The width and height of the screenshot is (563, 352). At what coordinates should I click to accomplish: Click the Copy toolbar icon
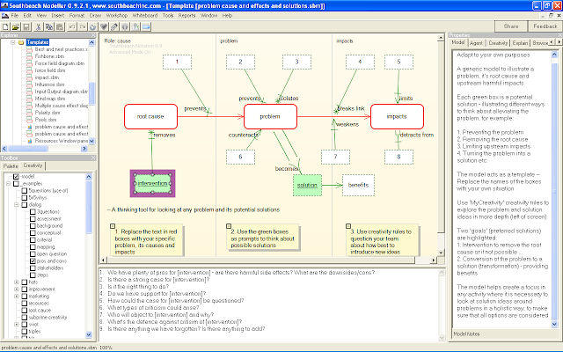tap(49, 27)
